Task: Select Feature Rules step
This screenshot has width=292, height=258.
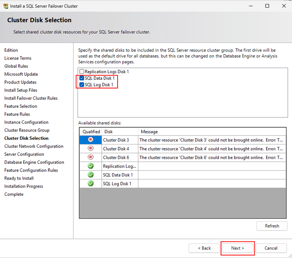Action: point(17,114)
